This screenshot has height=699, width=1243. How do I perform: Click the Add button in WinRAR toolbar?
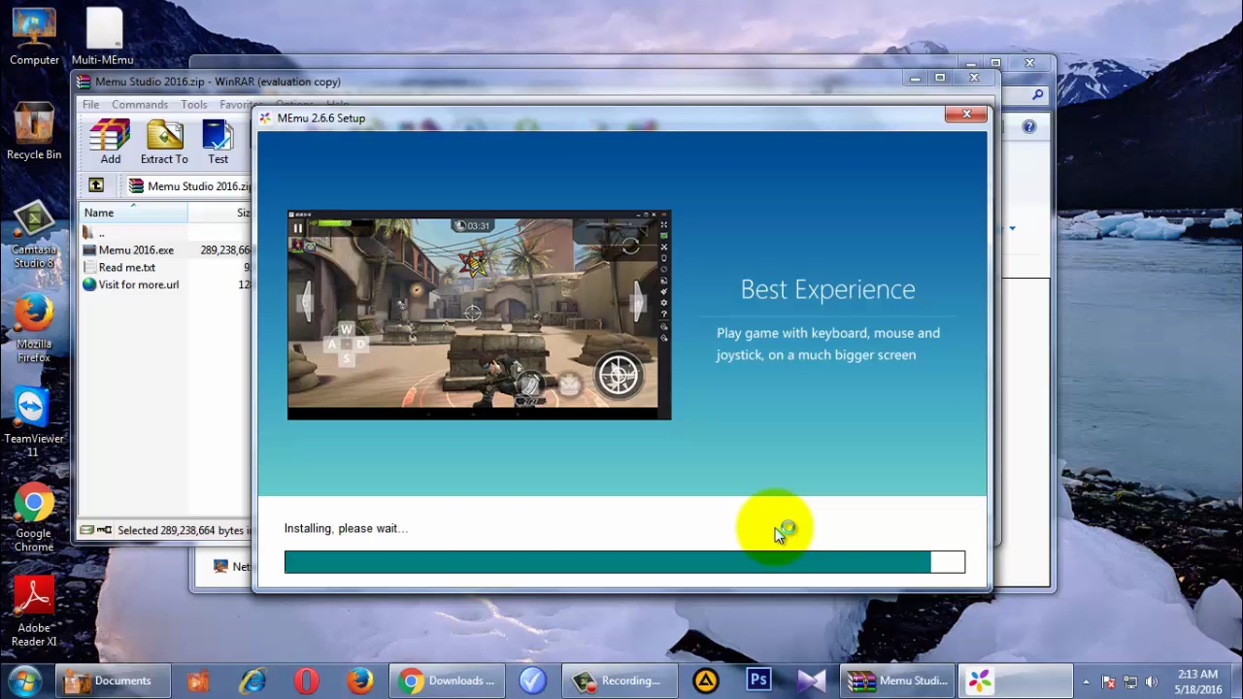coord(110,143)
